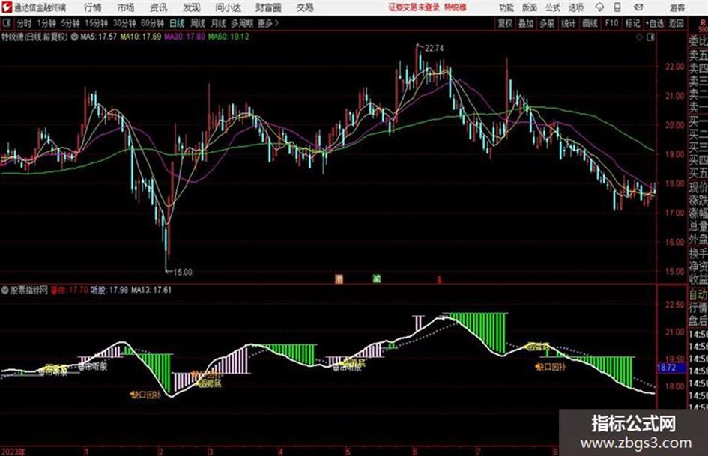Open the 问小达 menu
Image resolution: width=708 pixels, height=456 pixels.
pyautogui.click(x=228, y=7)
